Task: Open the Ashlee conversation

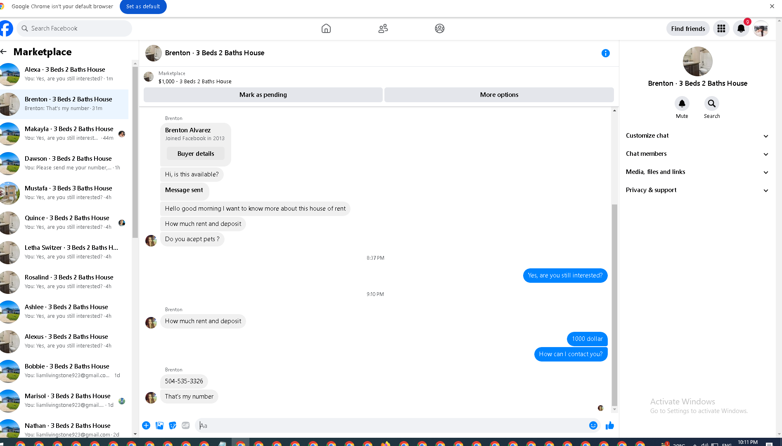Action: [x=64, y=312]
